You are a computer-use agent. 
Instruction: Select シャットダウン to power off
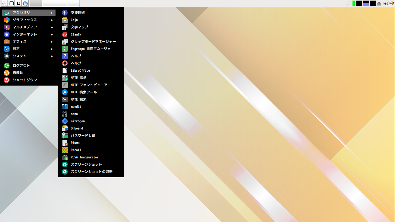pyautogui.click(x=29, y=80)
